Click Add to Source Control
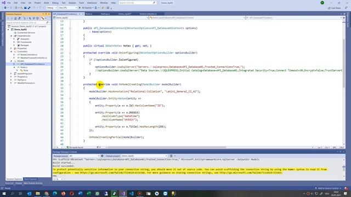This screenshot has width=351, height=197. [x=328, y=188]
